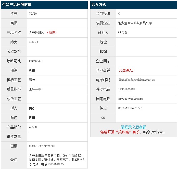Select the landline number 86-0517-86997566
Screen dimensions: 178x169
point(131,99)
